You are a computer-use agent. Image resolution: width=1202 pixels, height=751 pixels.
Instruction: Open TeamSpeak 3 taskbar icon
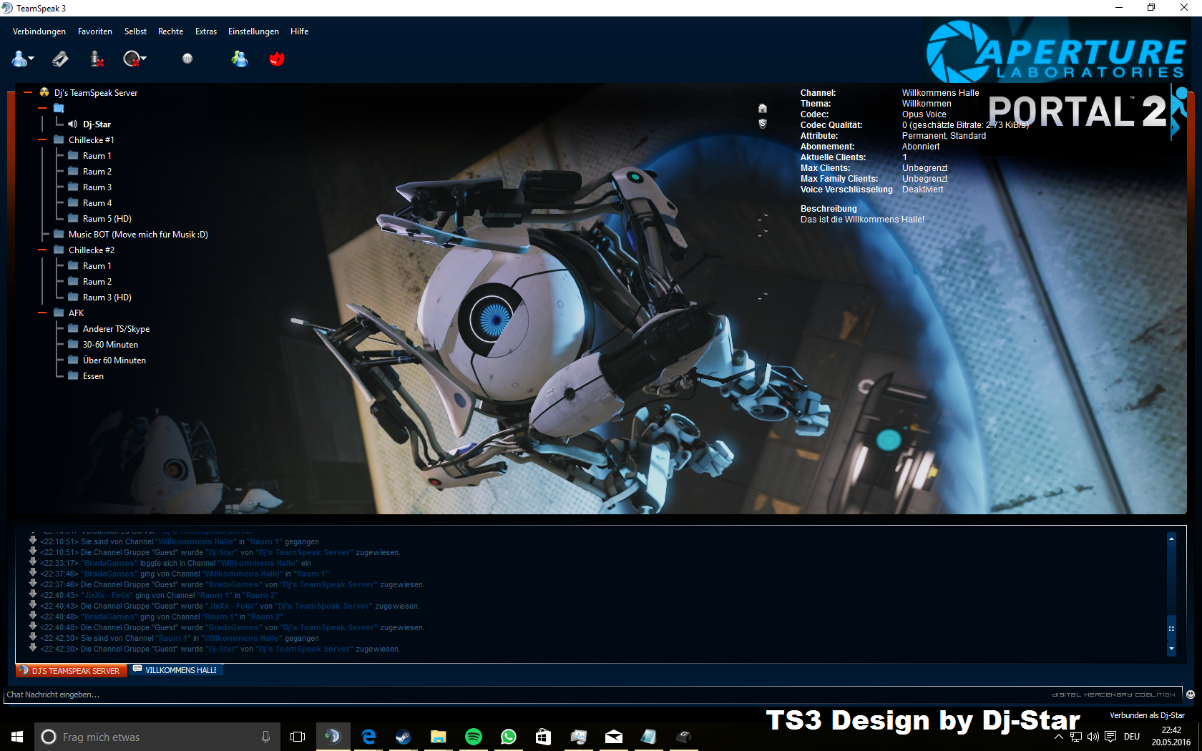[x=333, y=737]
